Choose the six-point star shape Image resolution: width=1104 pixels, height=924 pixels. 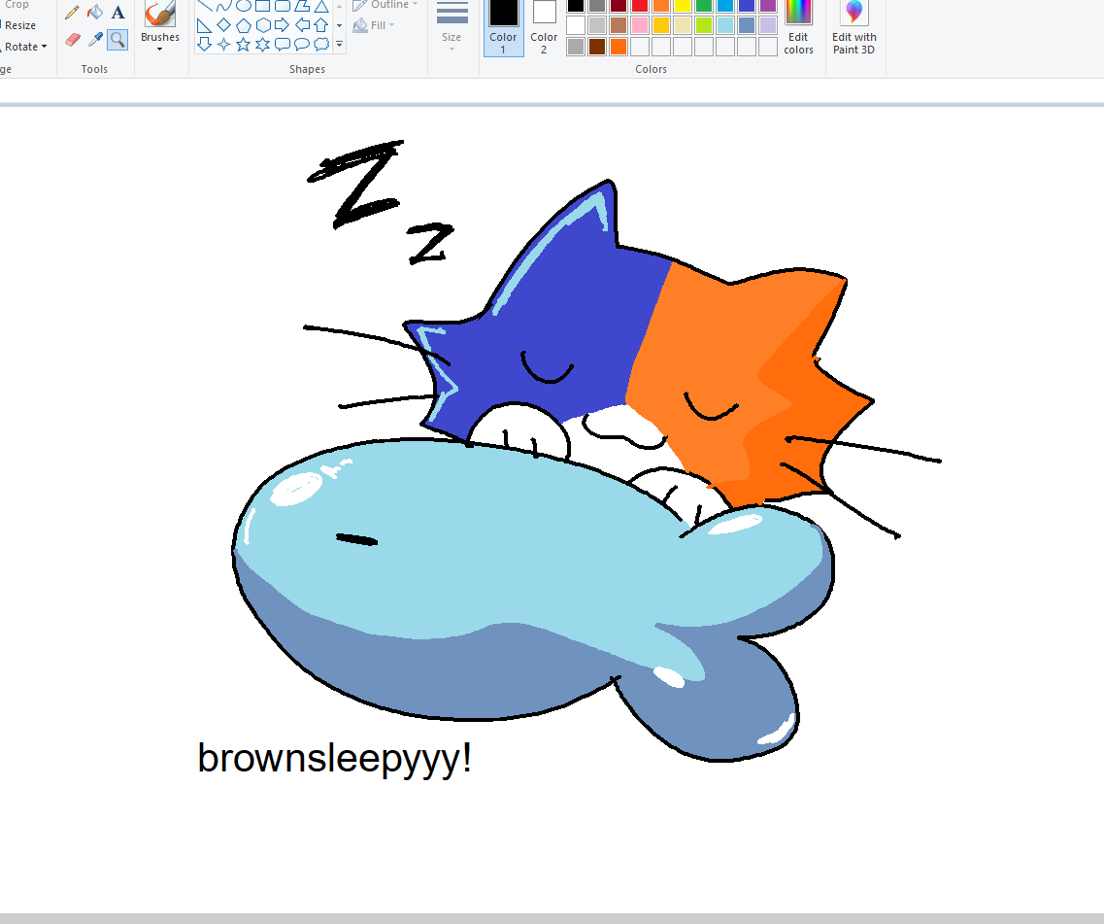pos(263,45)
